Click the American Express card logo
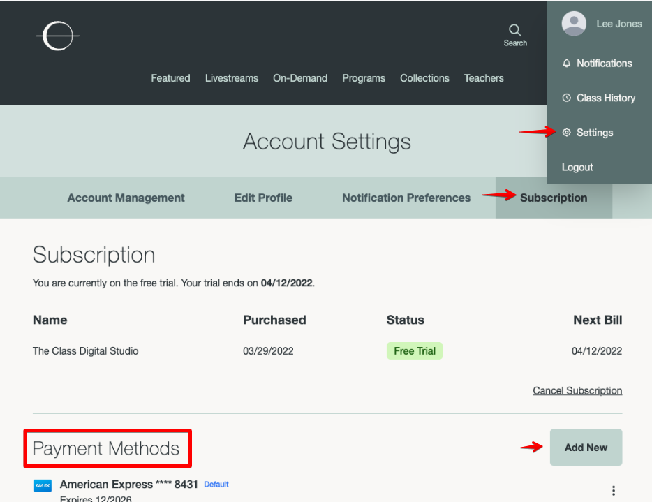This screenshot has height=502, width=652. click(x=43, y=485)
